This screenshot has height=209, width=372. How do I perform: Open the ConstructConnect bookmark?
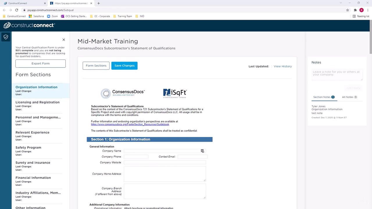click(x=14, y=16)
